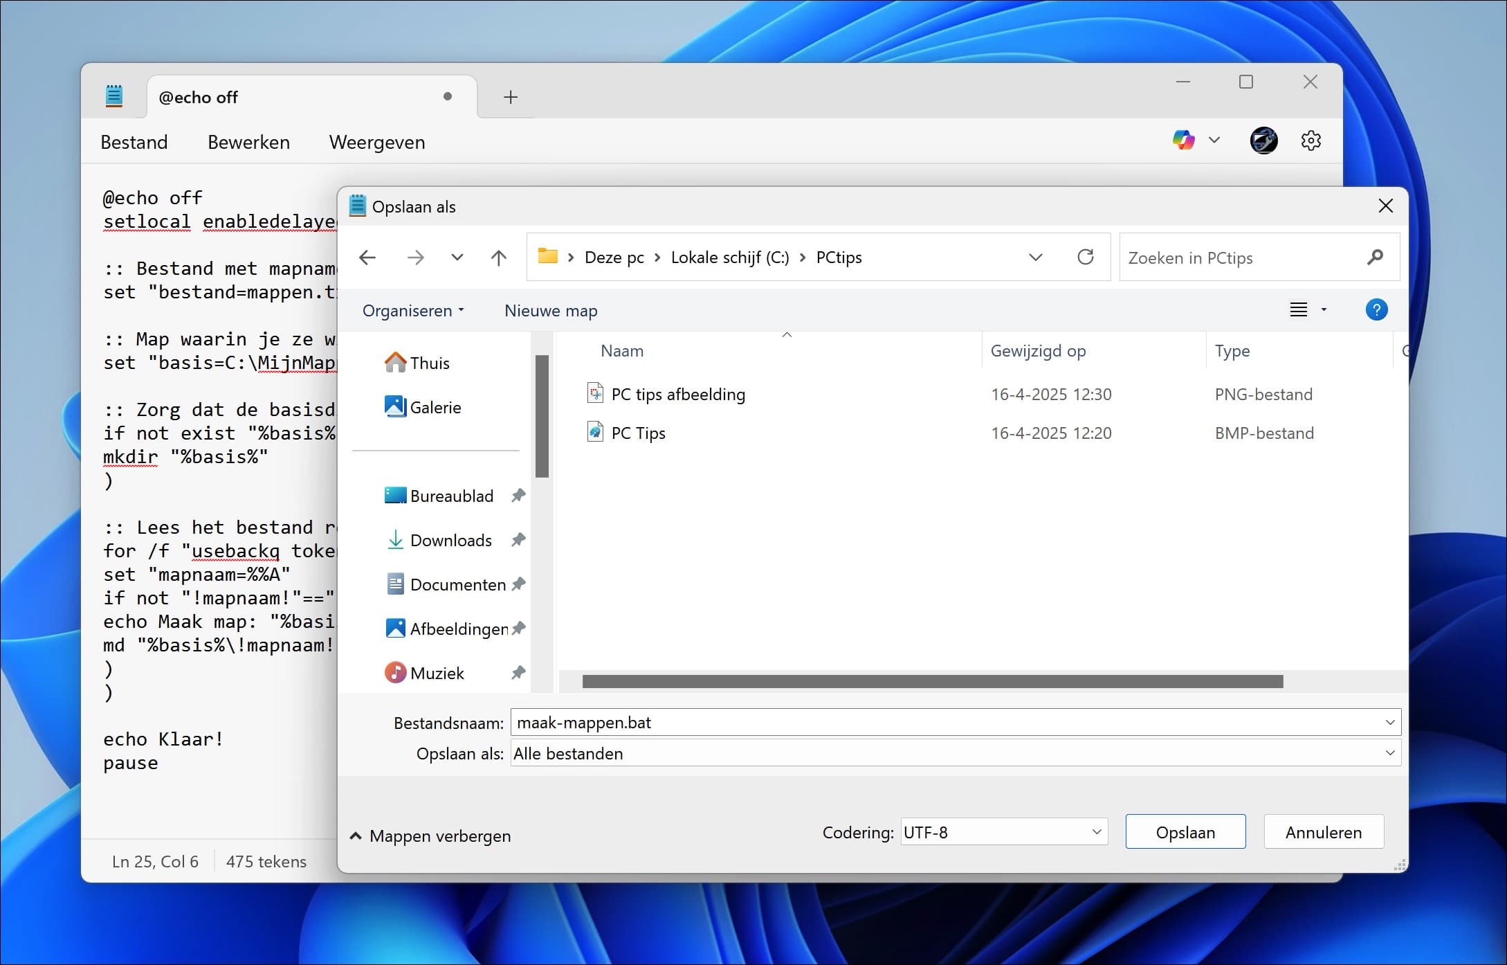
Task: Unpin Bureaublad from quick access
Action: point(518,495)
